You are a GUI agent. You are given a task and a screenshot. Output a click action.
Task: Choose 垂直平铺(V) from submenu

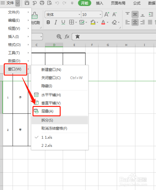click(60, 103)
